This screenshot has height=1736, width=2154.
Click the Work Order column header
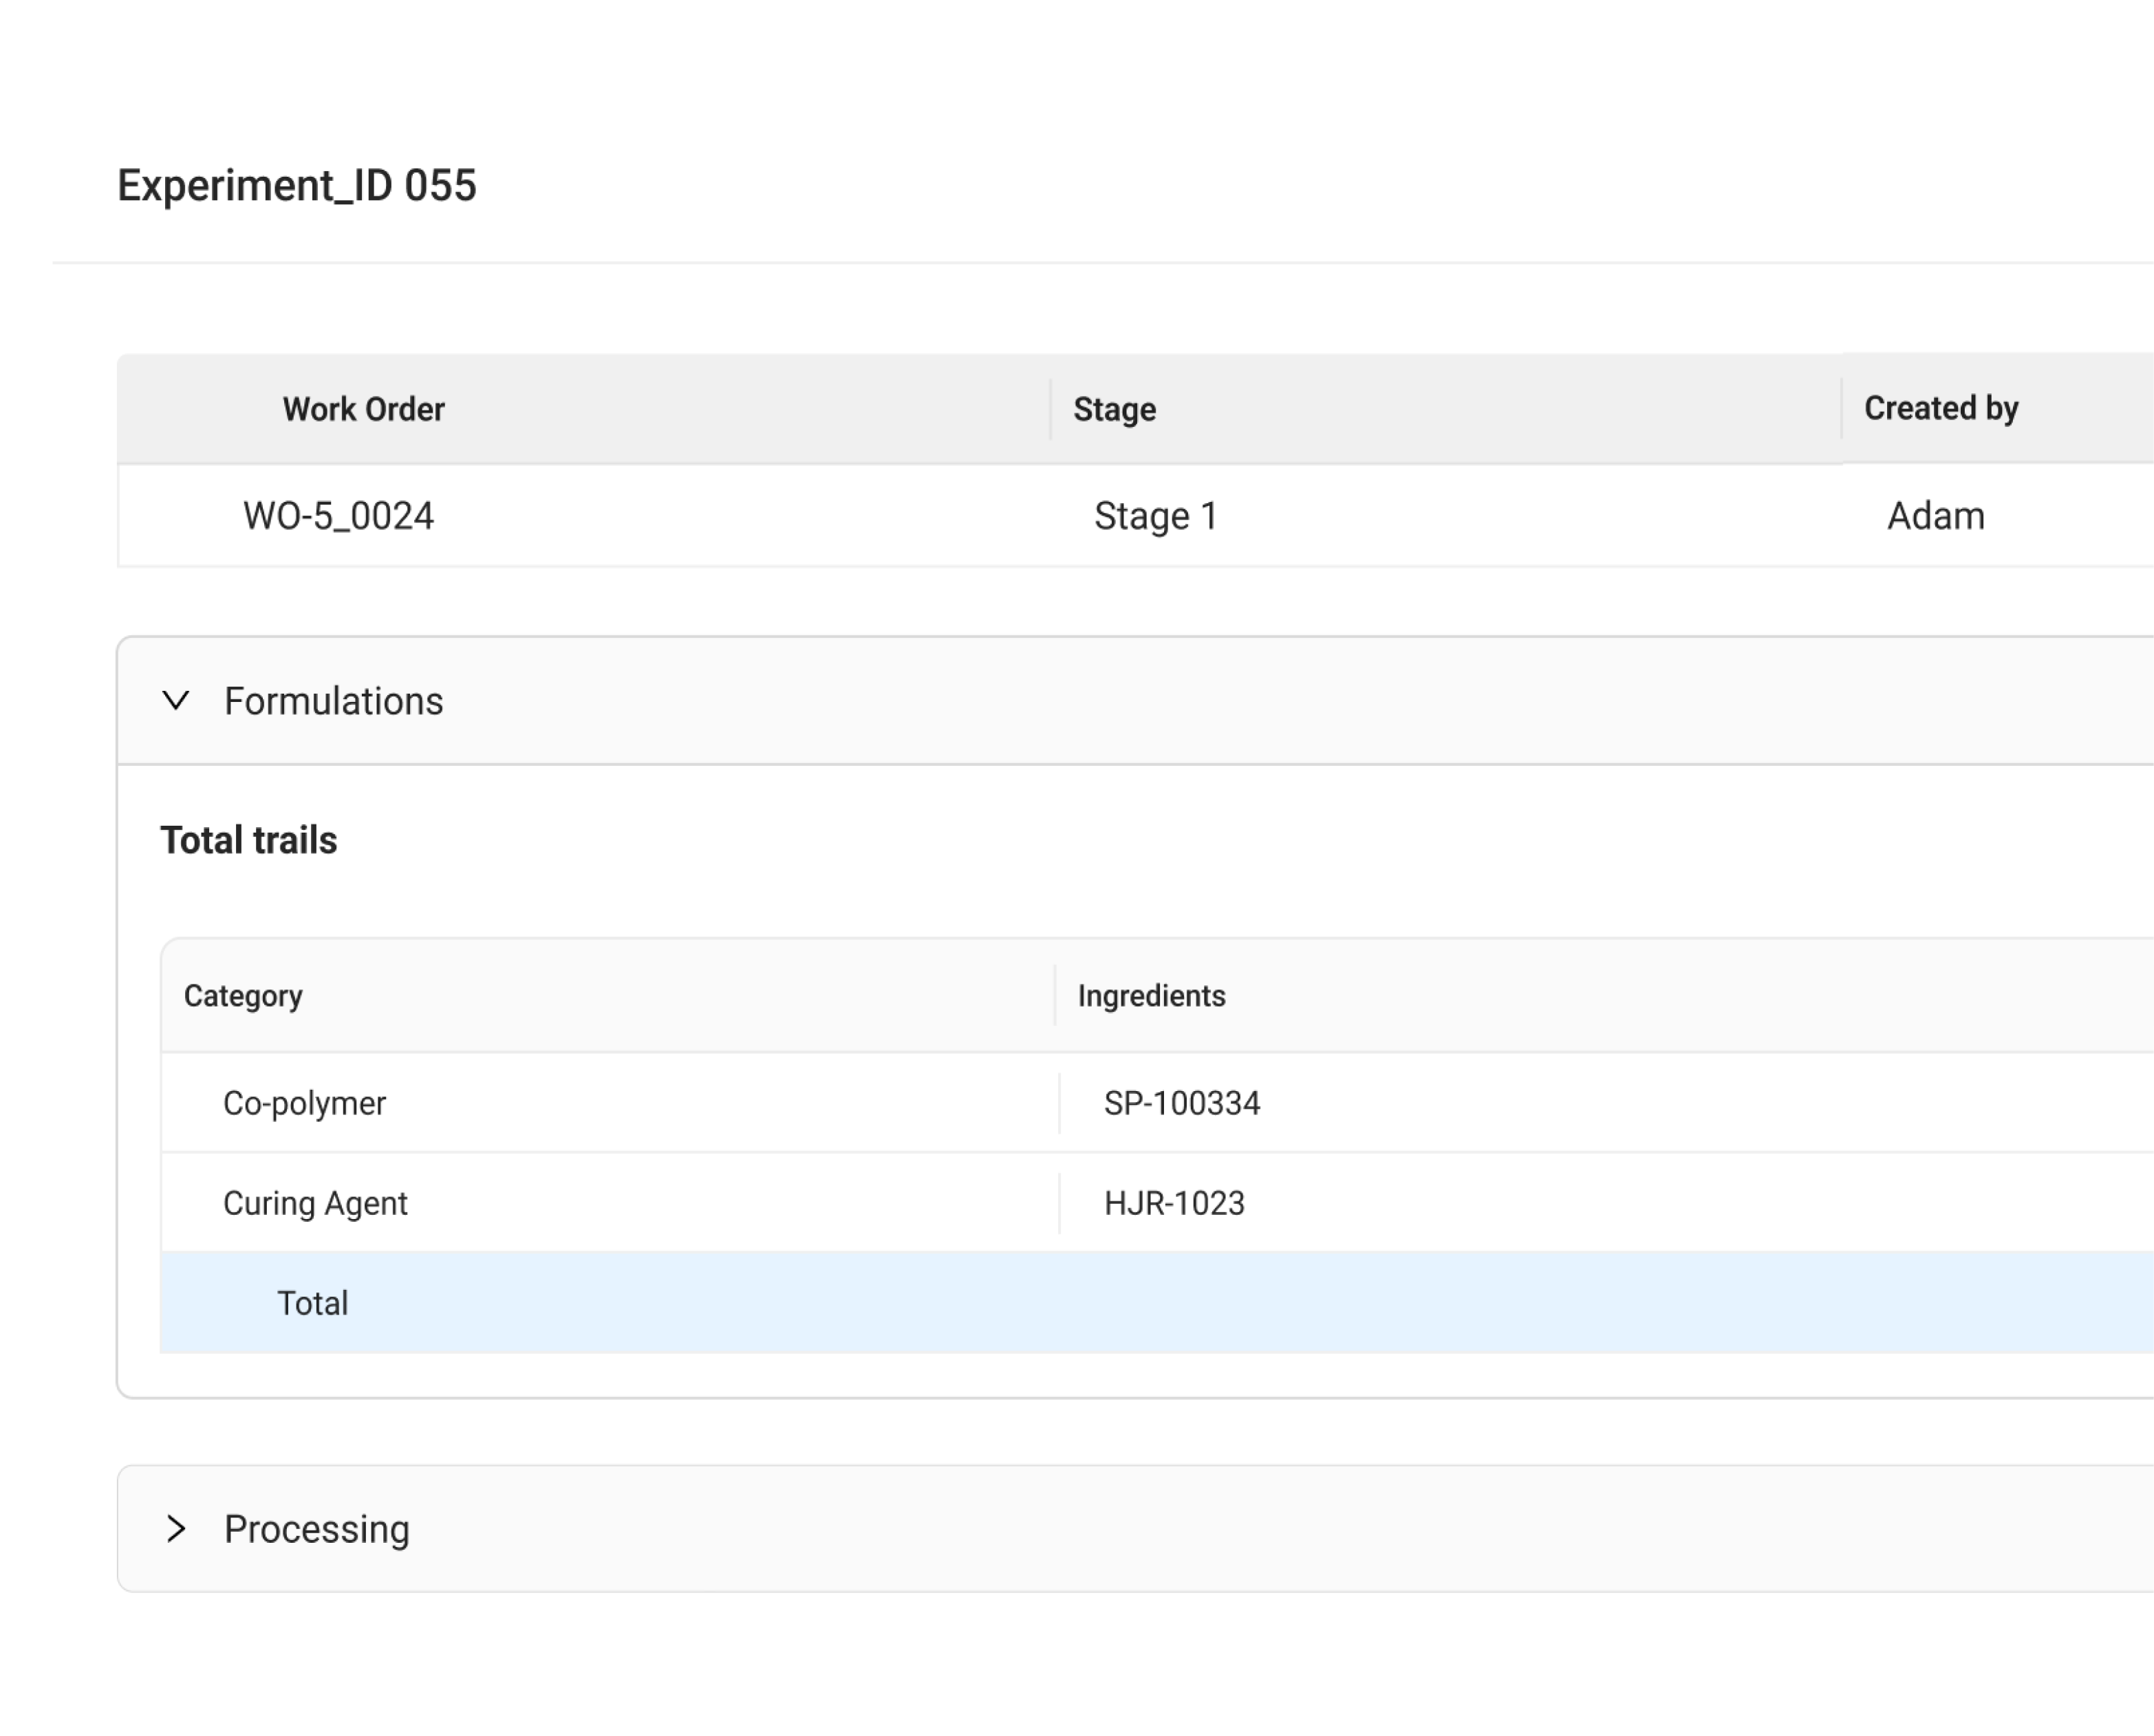click(x=363, y=409)
